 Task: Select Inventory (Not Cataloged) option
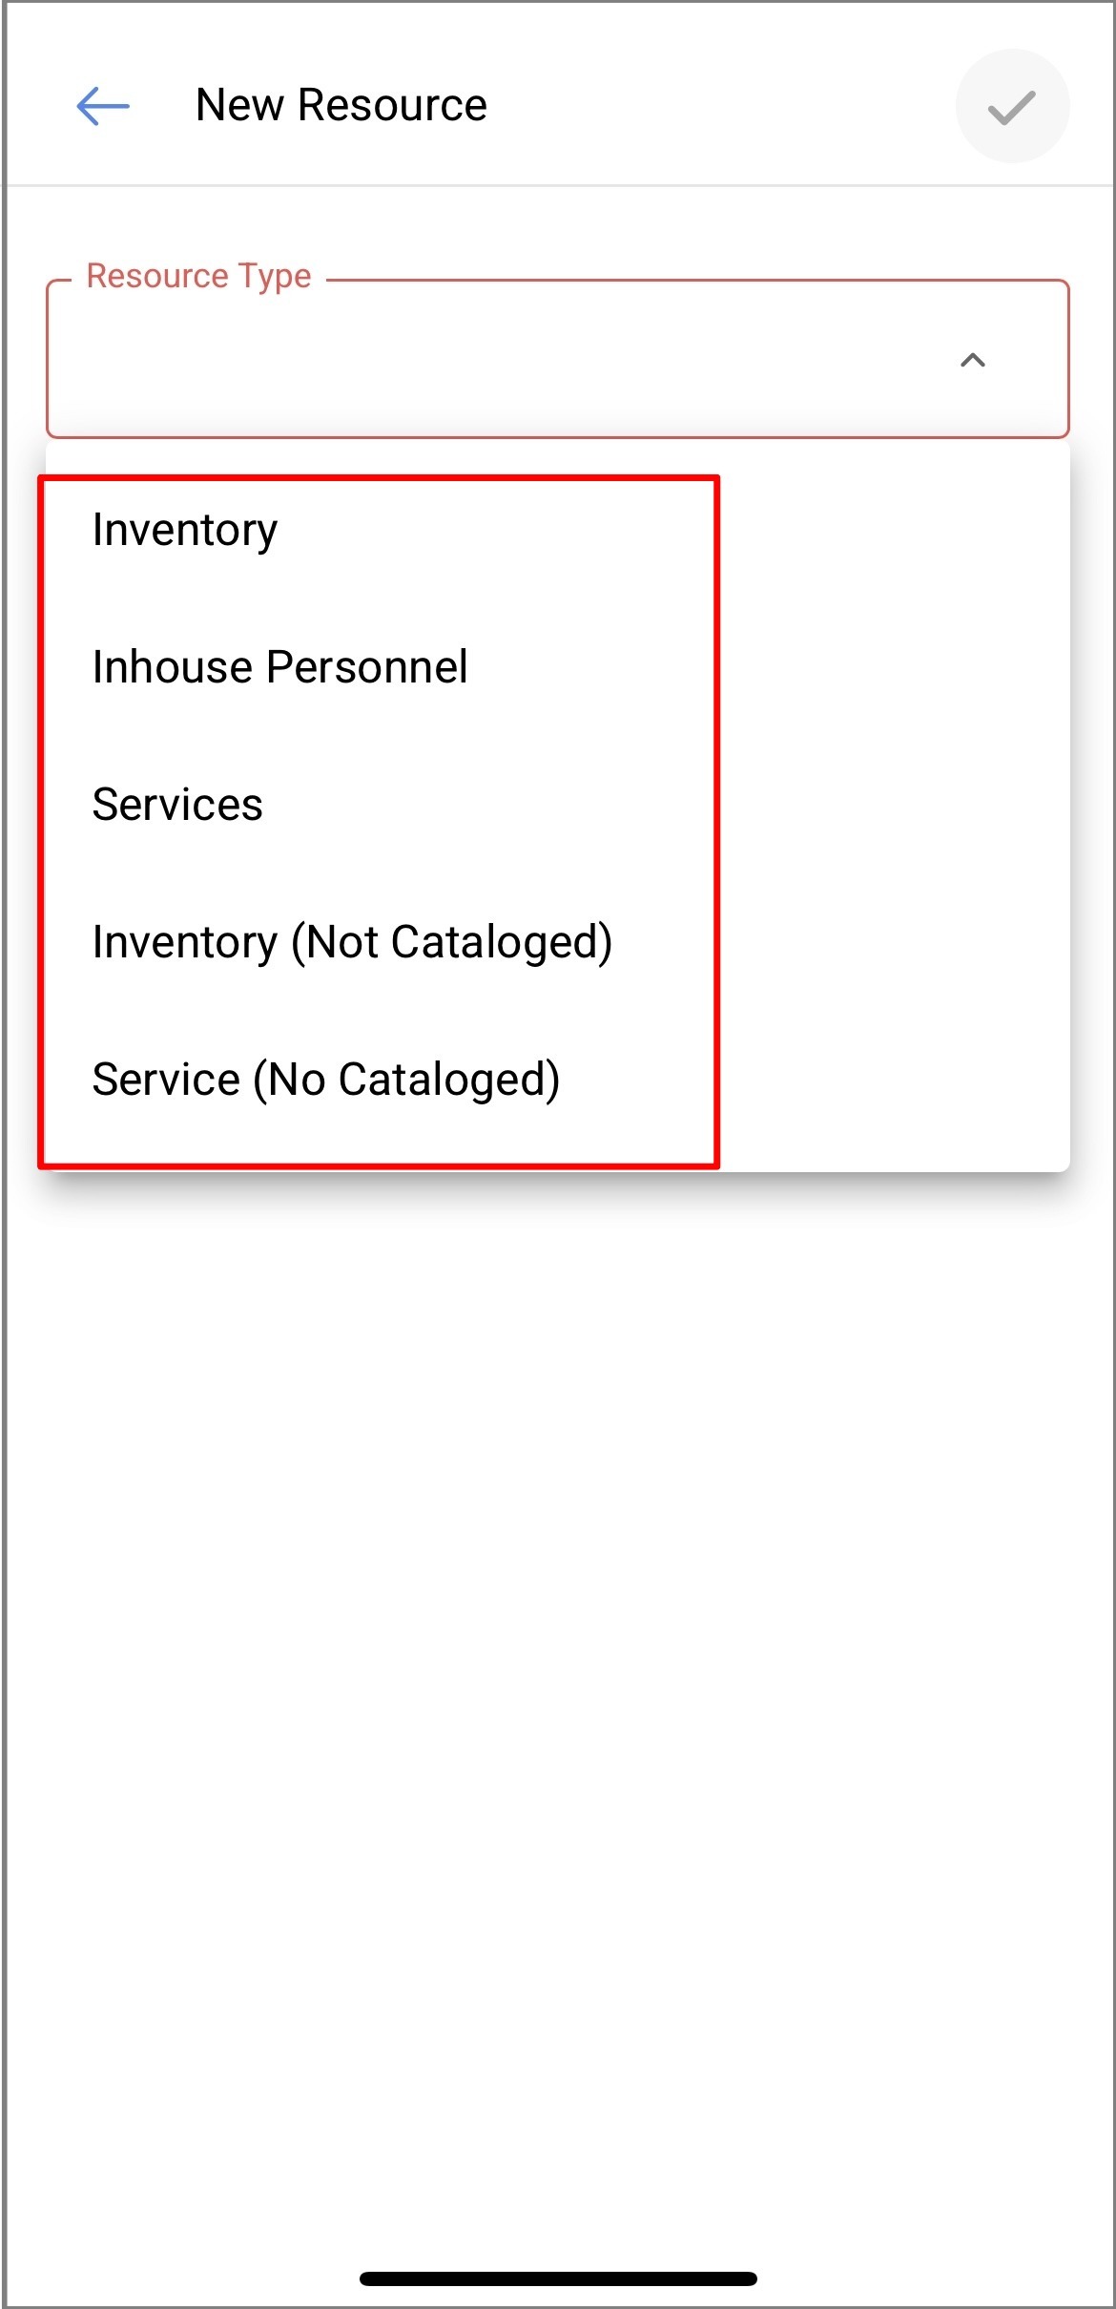pyautogui.click(x=352, y=942)
